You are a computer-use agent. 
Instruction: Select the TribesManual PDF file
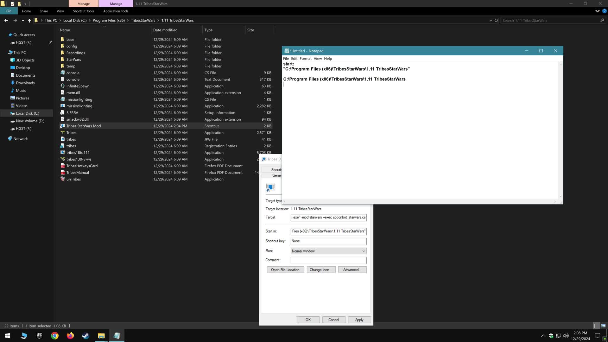(78, 173)
